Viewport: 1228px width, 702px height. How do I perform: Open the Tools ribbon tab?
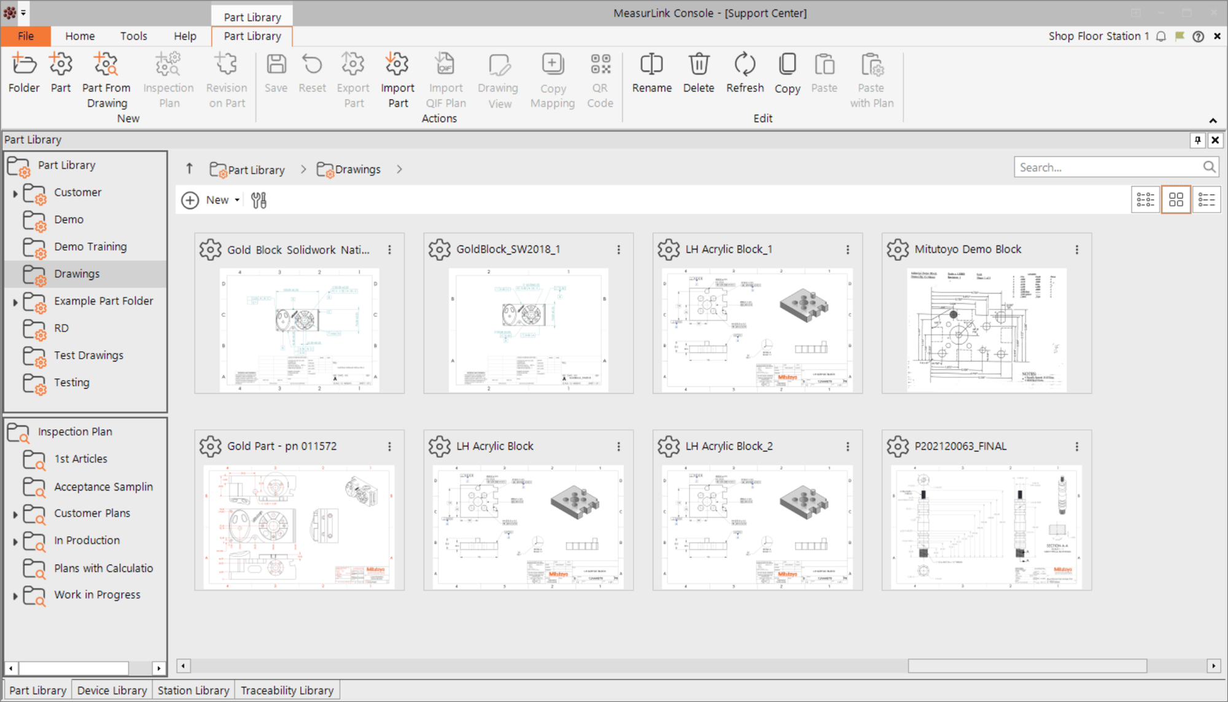133,36
